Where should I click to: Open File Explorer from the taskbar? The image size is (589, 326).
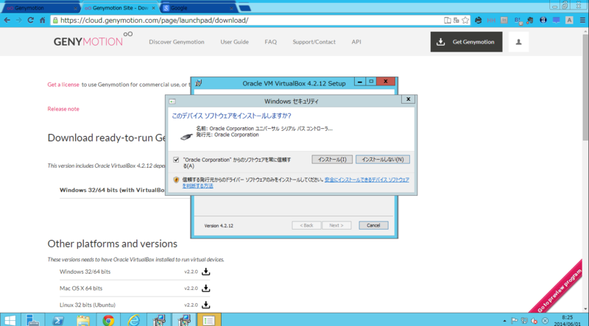83,320
